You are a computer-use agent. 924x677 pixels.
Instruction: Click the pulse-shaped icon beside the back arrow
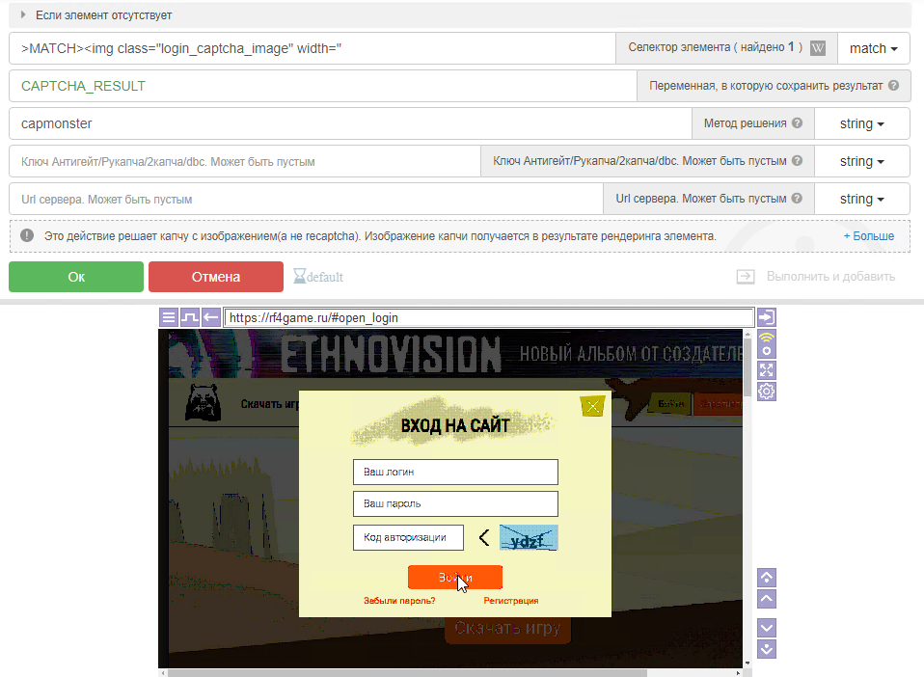pyautogui.click(x=189, y=317)
